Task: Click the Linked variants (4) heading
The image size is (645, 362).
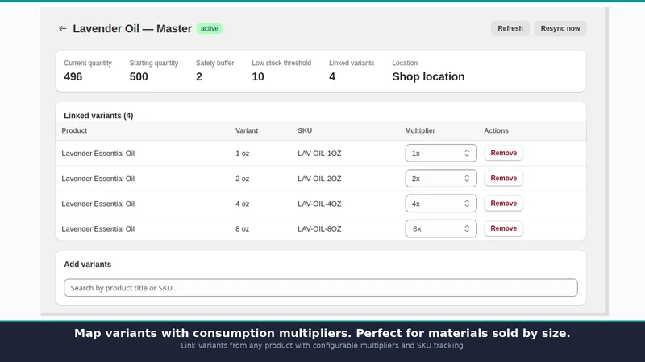Action: (x=98, y=116)
